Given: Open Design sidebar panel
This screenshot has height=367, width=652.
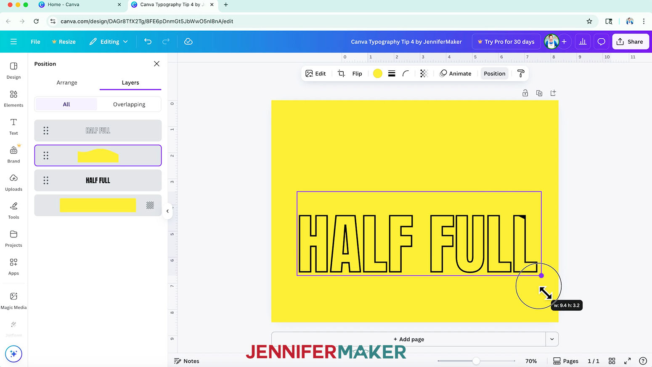Looking at the screenshot, I should pyautogui.click(x=13, y=71).
